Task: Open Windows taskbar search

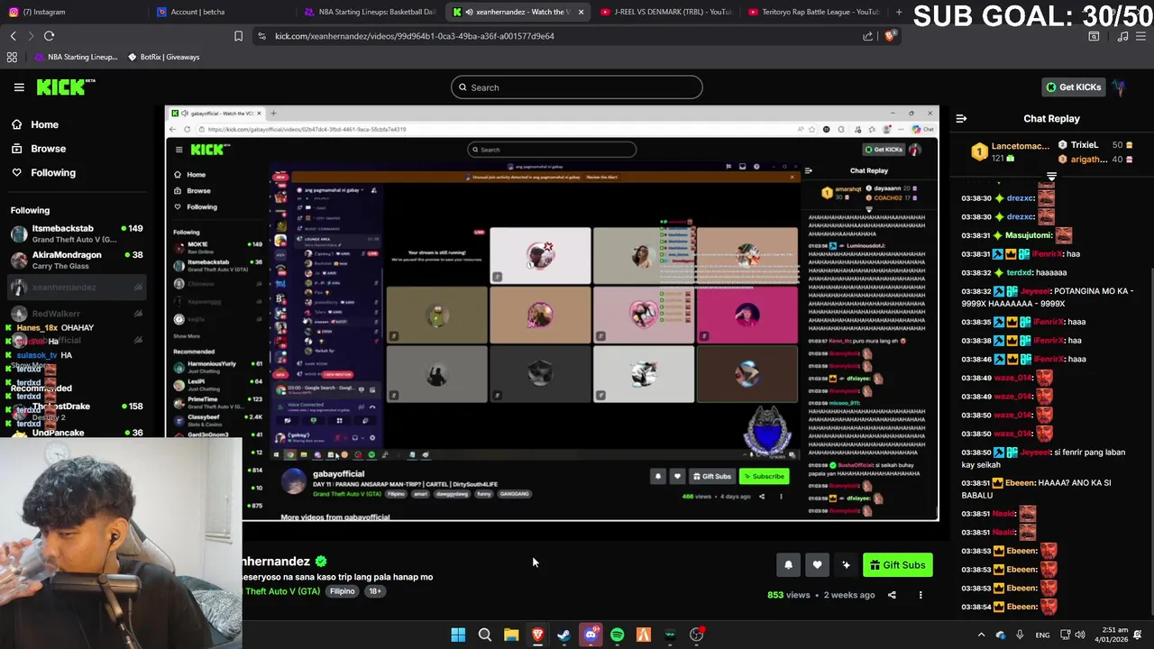Action: point(484,635)
